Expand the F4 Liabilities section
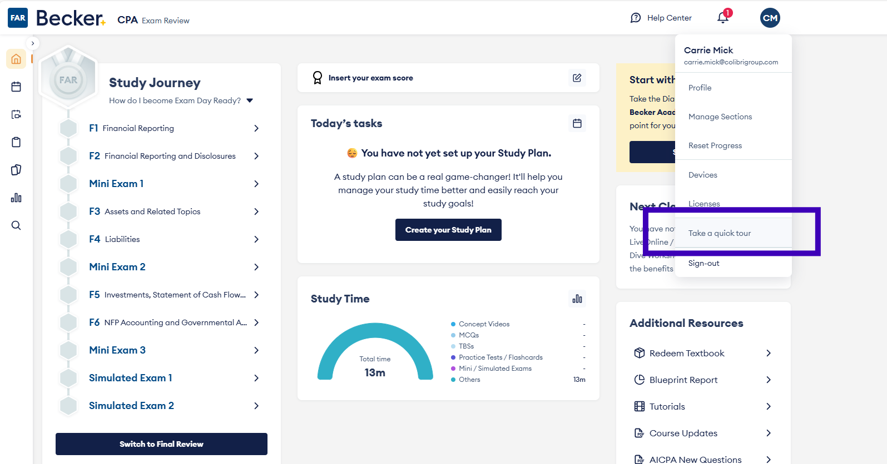The width and height of the screenshot is (887, 464). [x=256, y=239]
